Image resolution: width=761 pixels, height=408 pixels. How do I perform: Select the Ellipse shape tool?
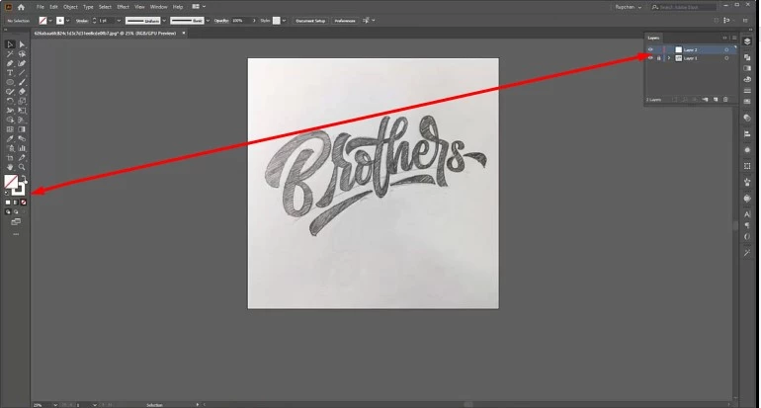click(x=10, y=82)
